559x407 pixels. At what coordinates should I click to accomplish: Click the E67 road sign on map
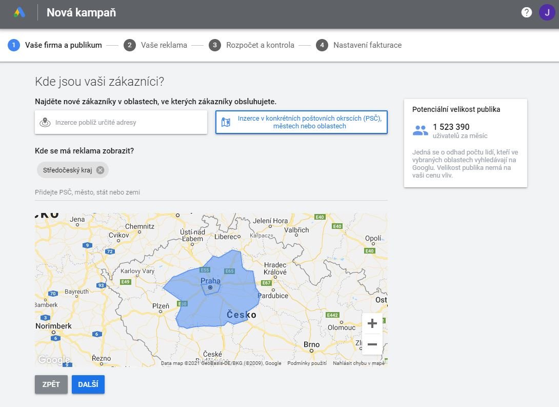point(266,283)
